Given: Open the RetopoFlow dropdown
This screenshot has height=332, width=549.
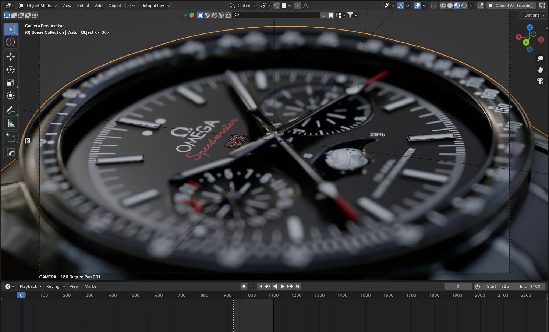Looking at the screenshot, I should click(x=155, y=6).
